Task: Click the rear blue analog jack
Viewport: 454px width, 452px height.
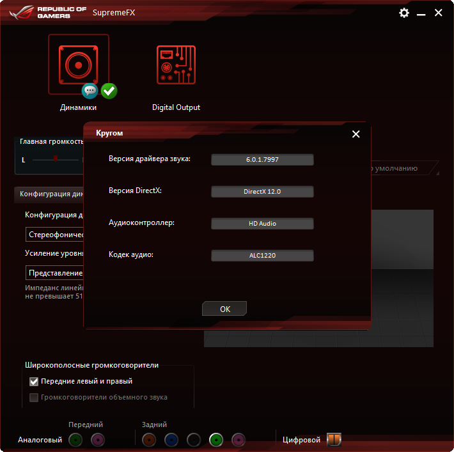Action: coord(171,440)
